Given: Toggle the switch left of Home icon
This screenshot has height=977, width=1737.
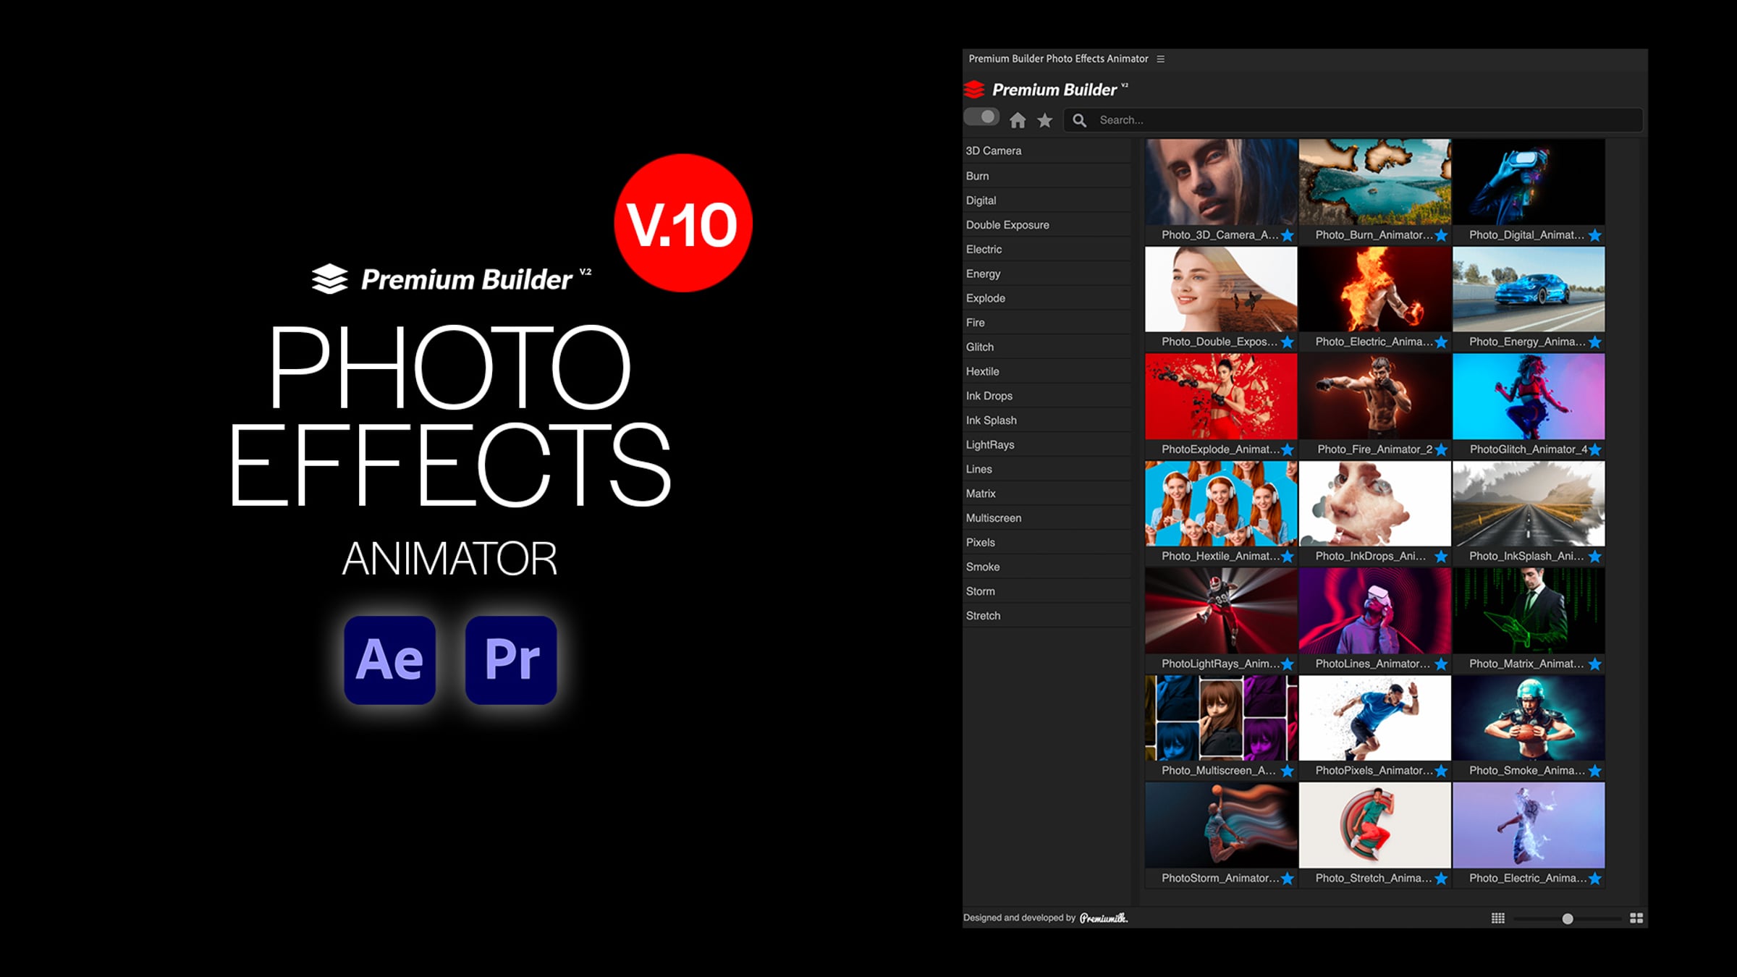Looking at the screenshot, I should 981,117.
